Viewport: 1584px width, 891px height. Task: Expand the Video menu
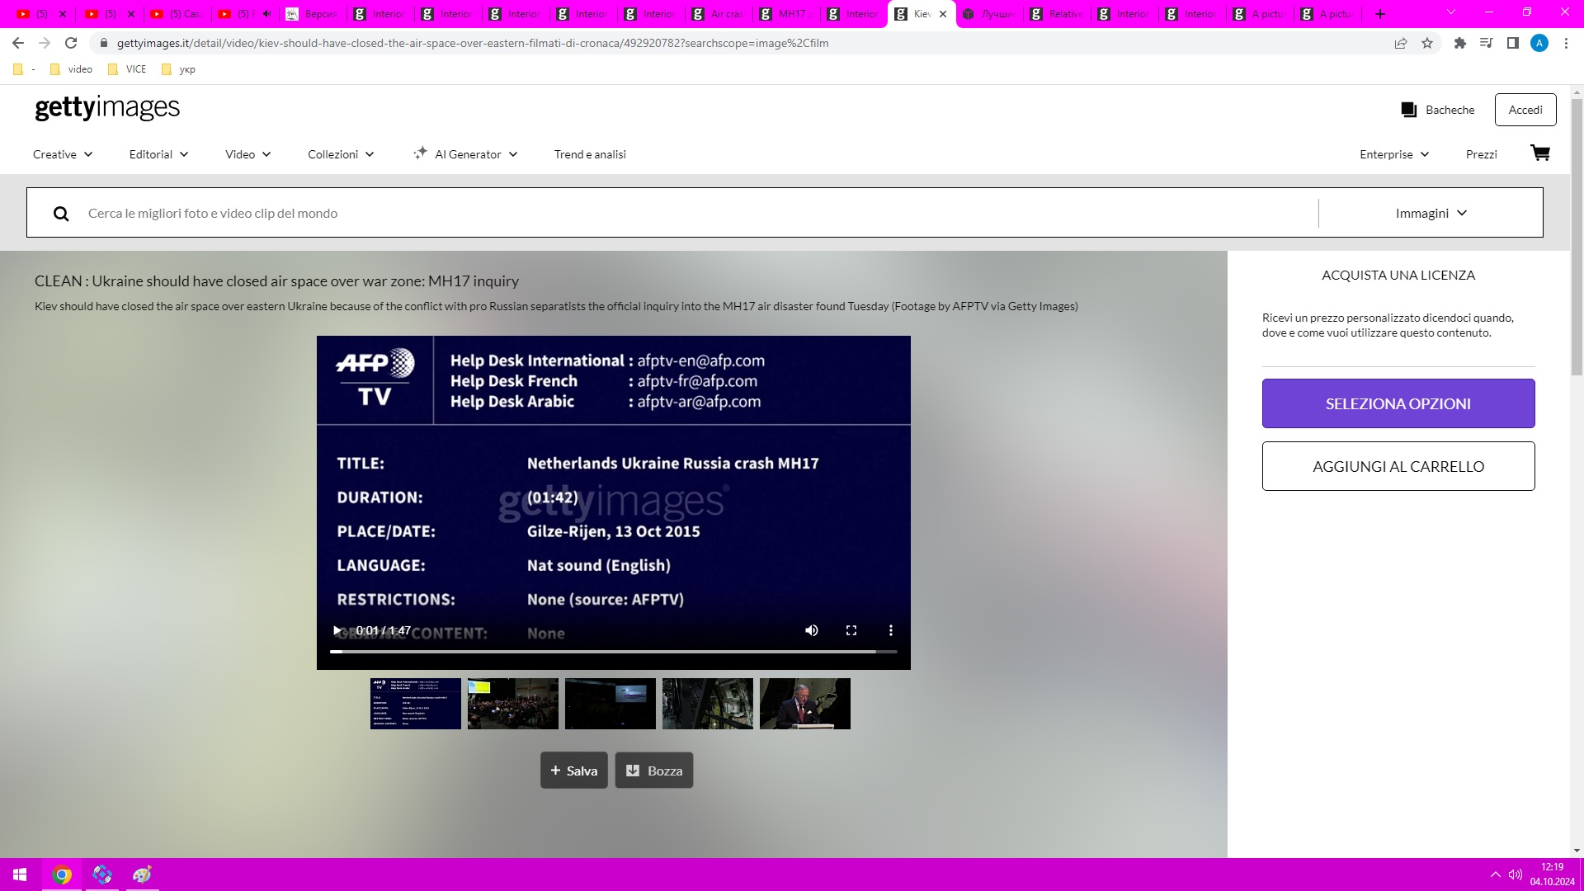[x=247, y=154]
